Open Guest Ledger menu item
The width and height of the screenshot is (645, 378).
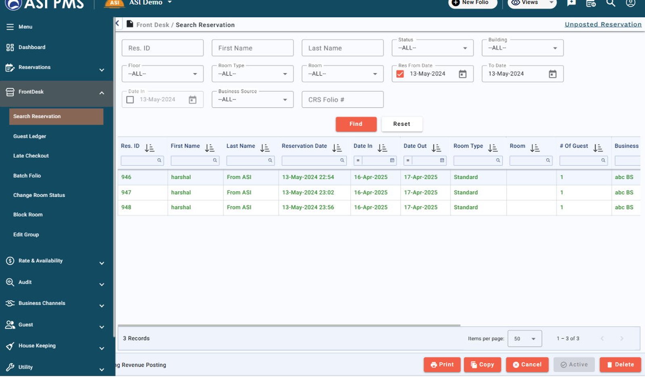[29, 137]
